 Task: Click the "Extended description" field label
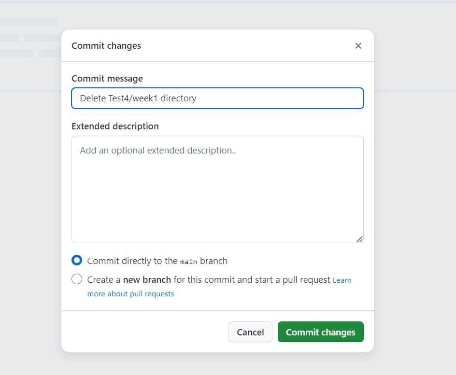pos(115,126)
